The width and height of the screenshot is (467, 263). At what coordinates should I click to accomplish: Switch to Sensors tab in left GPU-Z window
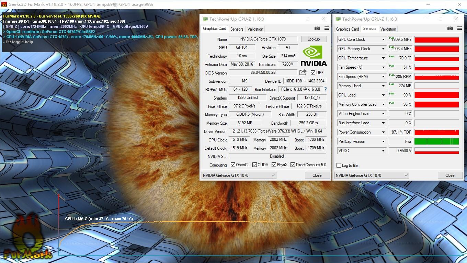point(237,29)
